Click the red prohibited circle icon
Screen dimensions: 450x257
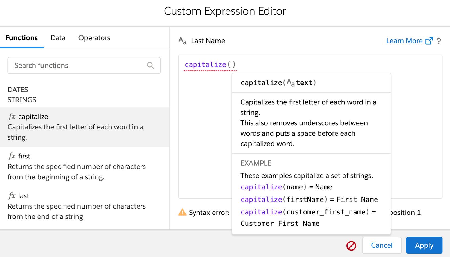click(x=351, y=245)
